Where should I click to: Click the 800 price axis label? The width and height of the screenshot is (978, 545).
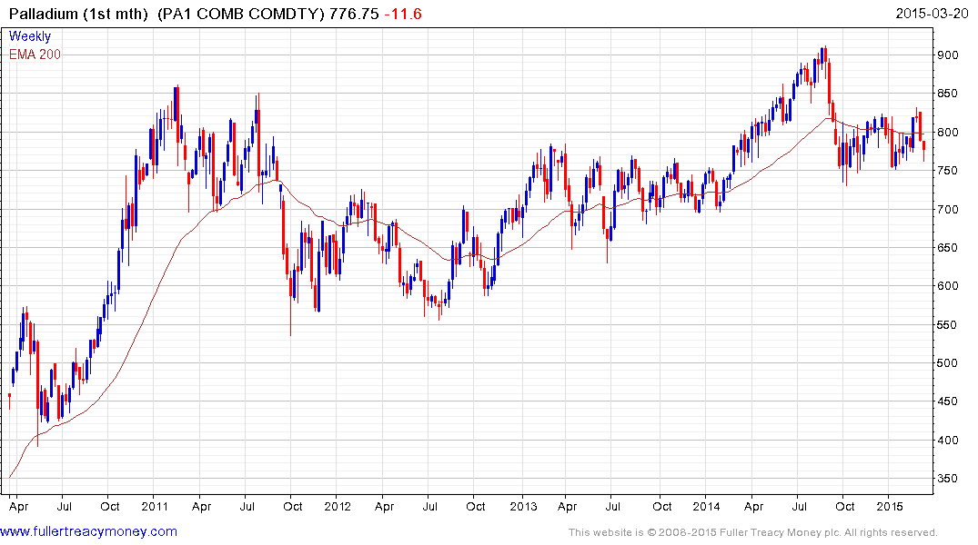(948, 132)
